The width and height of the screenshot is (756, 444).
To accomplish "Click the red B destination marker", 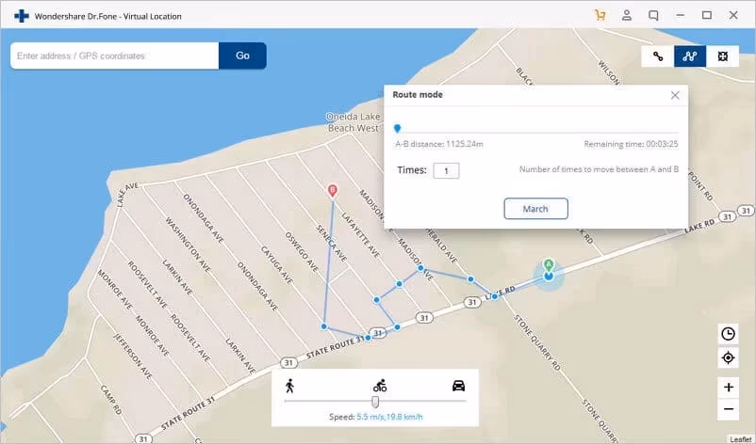I will point(331,191).
